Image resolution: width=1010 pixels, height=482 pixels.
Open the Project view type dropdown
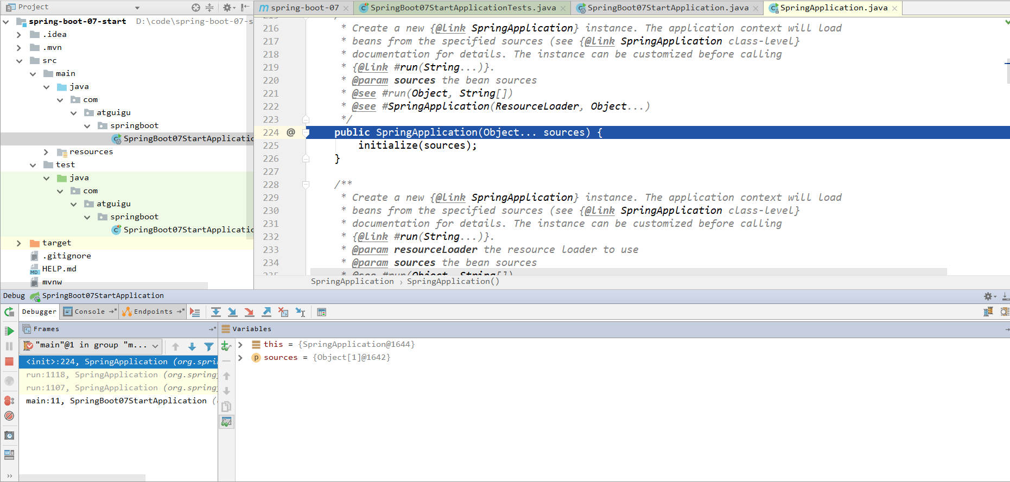tap(137, 8)
